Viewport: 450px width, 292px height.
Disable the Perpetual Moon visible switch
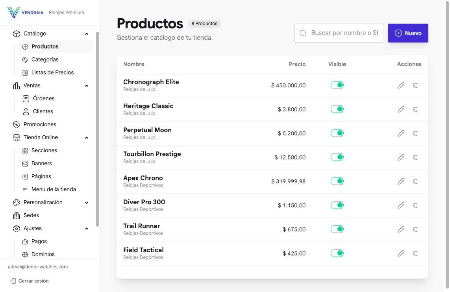tap(337, 133)
